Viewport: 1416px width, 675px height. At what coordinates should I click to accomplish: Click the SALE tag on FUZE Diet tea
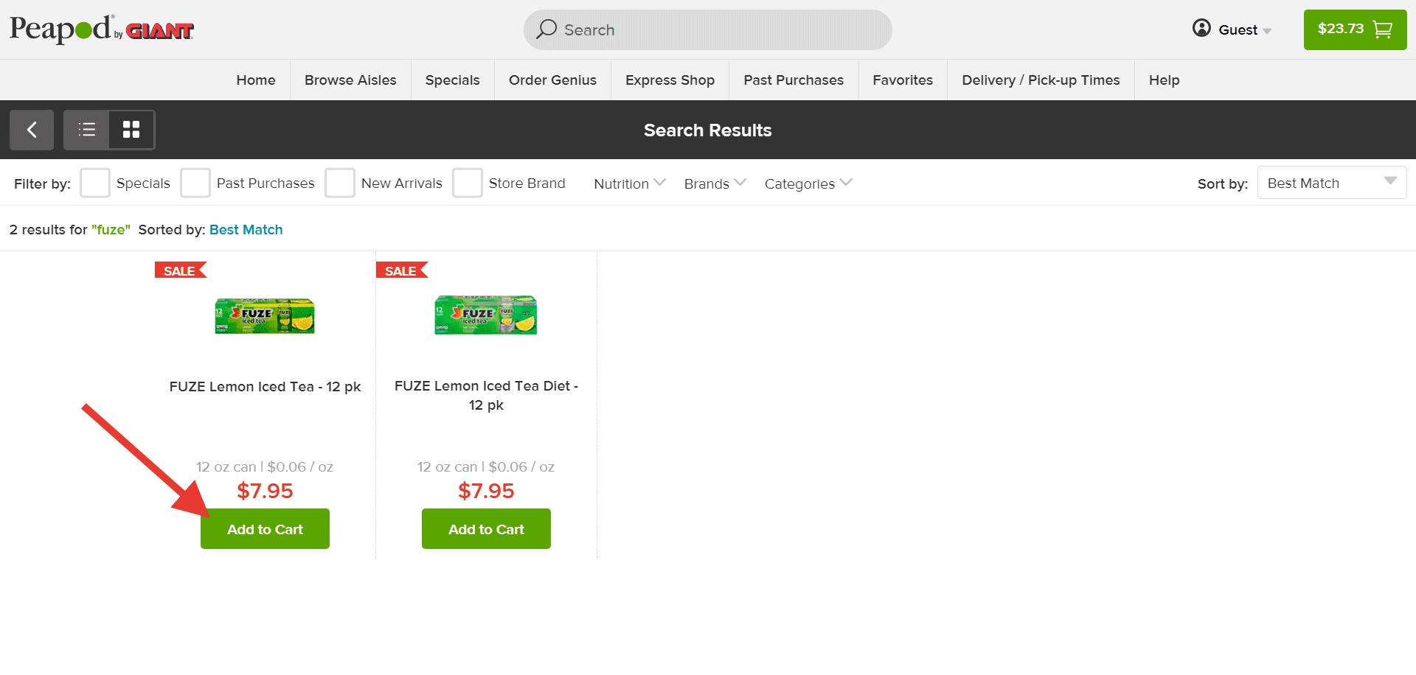(402, 270)
